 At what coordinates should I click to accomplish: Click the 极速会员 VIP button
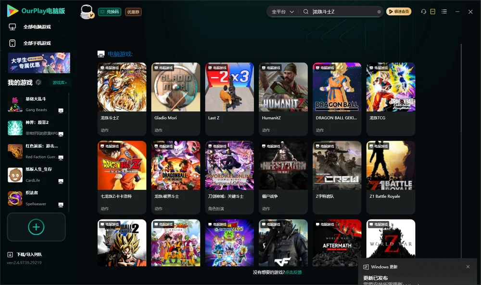[399, 12]
